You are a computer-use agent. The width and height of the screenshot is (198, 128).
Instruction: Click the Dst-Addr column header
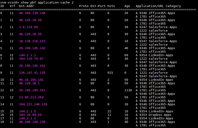(26, 6)
